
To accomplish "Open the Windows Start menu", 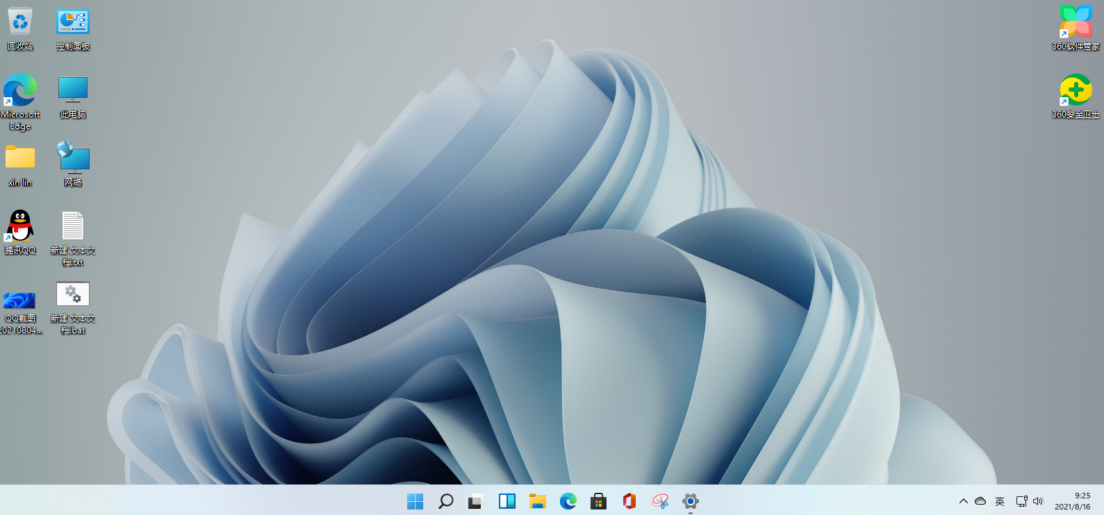I will [415, 501].
